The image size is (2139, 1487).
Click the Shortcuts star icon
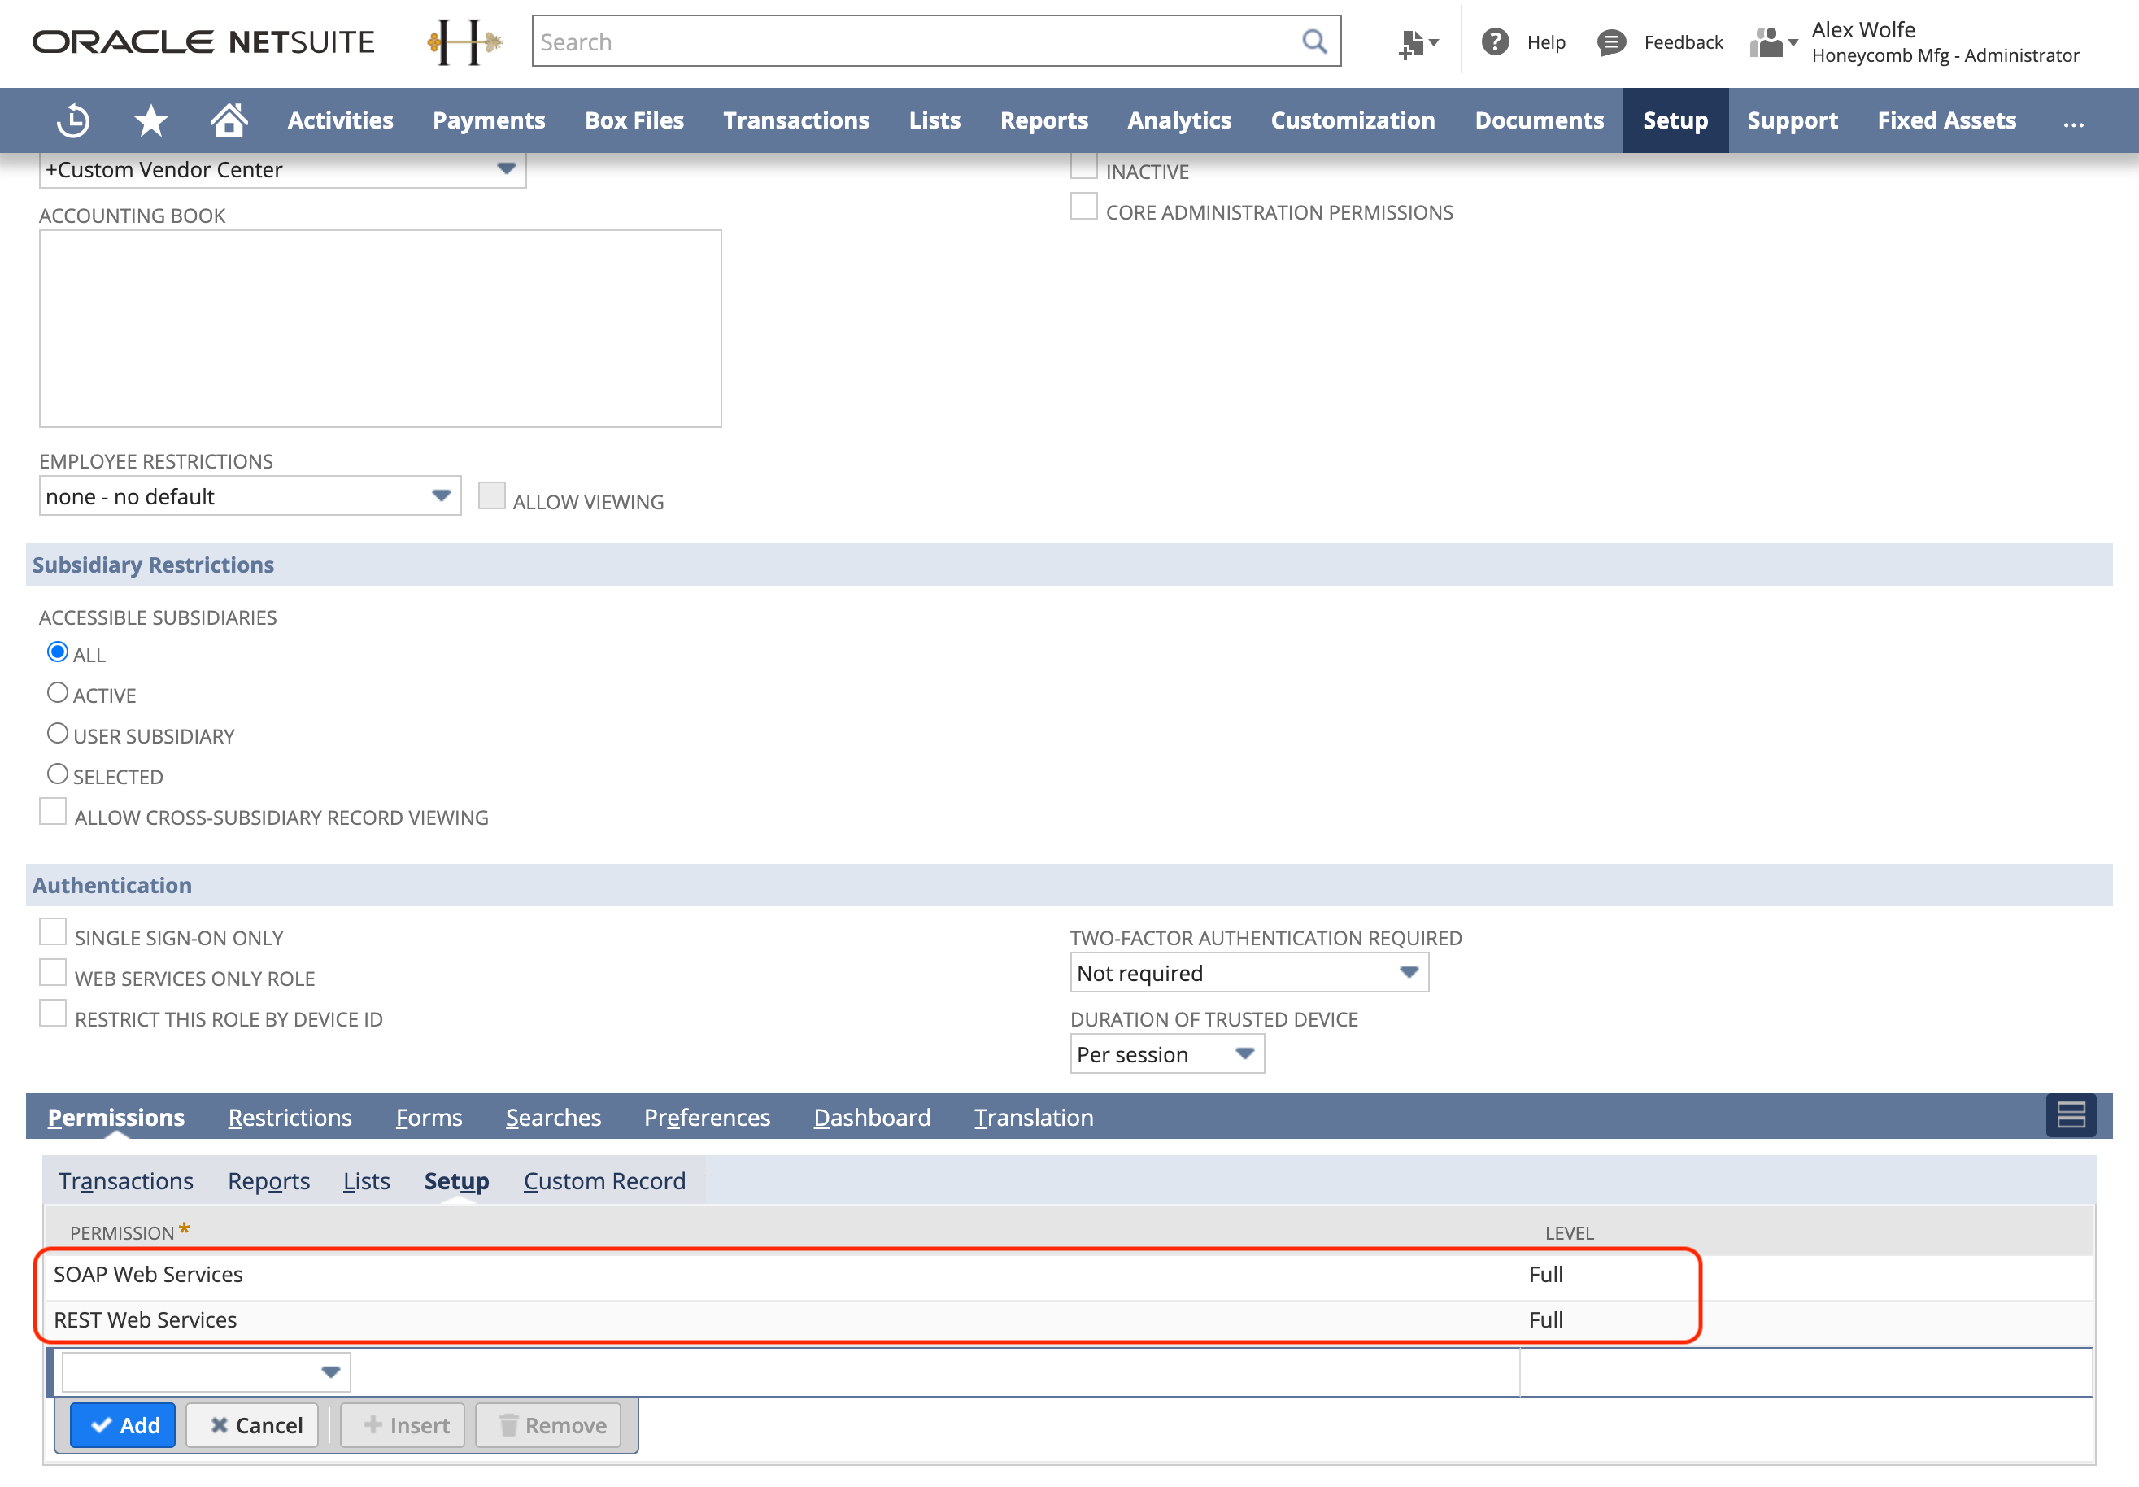point(150,120)
